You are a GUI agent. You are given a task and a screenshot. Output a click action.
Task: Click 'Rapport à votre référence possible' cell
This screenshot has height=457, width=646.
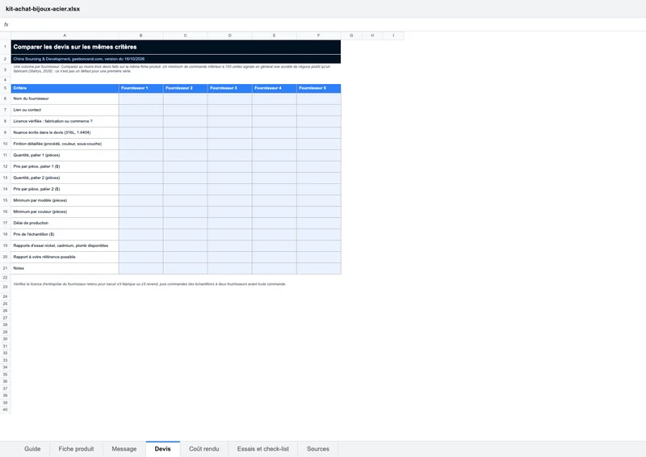[x=65, y=257]
